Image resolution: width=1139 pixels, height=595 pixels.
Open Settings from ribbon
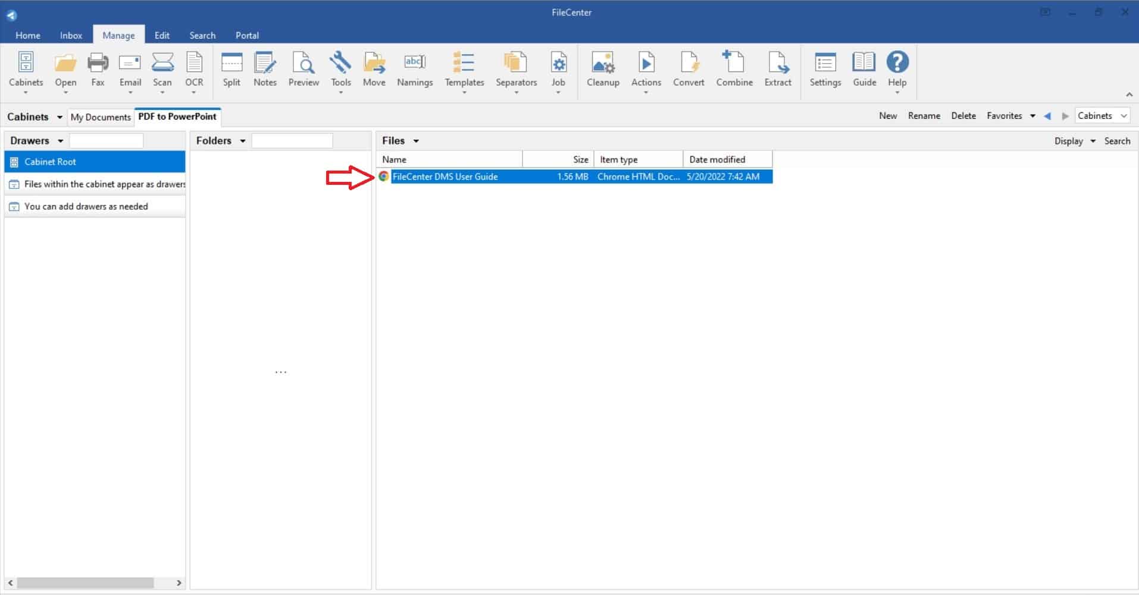click(x=825, y=70)
